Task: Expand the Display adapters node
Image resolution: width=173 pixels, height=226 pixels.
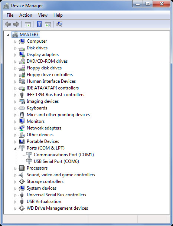Action: point(15,55)
